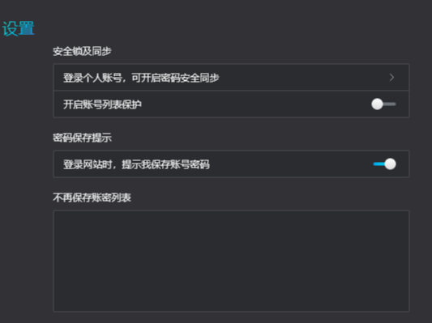Image resolution: width=432 pixels, height=323 pixels.
Task: Enable the 开启账号列表保护 toggle switch
Action: click(383, 104)
